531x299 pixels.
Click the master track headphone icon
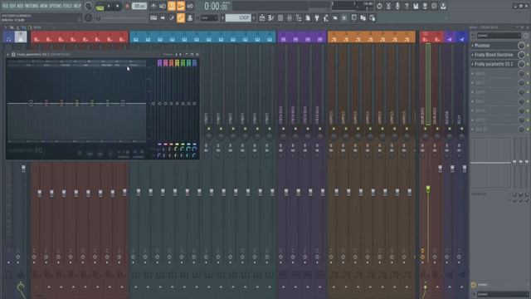pos(8,39)
